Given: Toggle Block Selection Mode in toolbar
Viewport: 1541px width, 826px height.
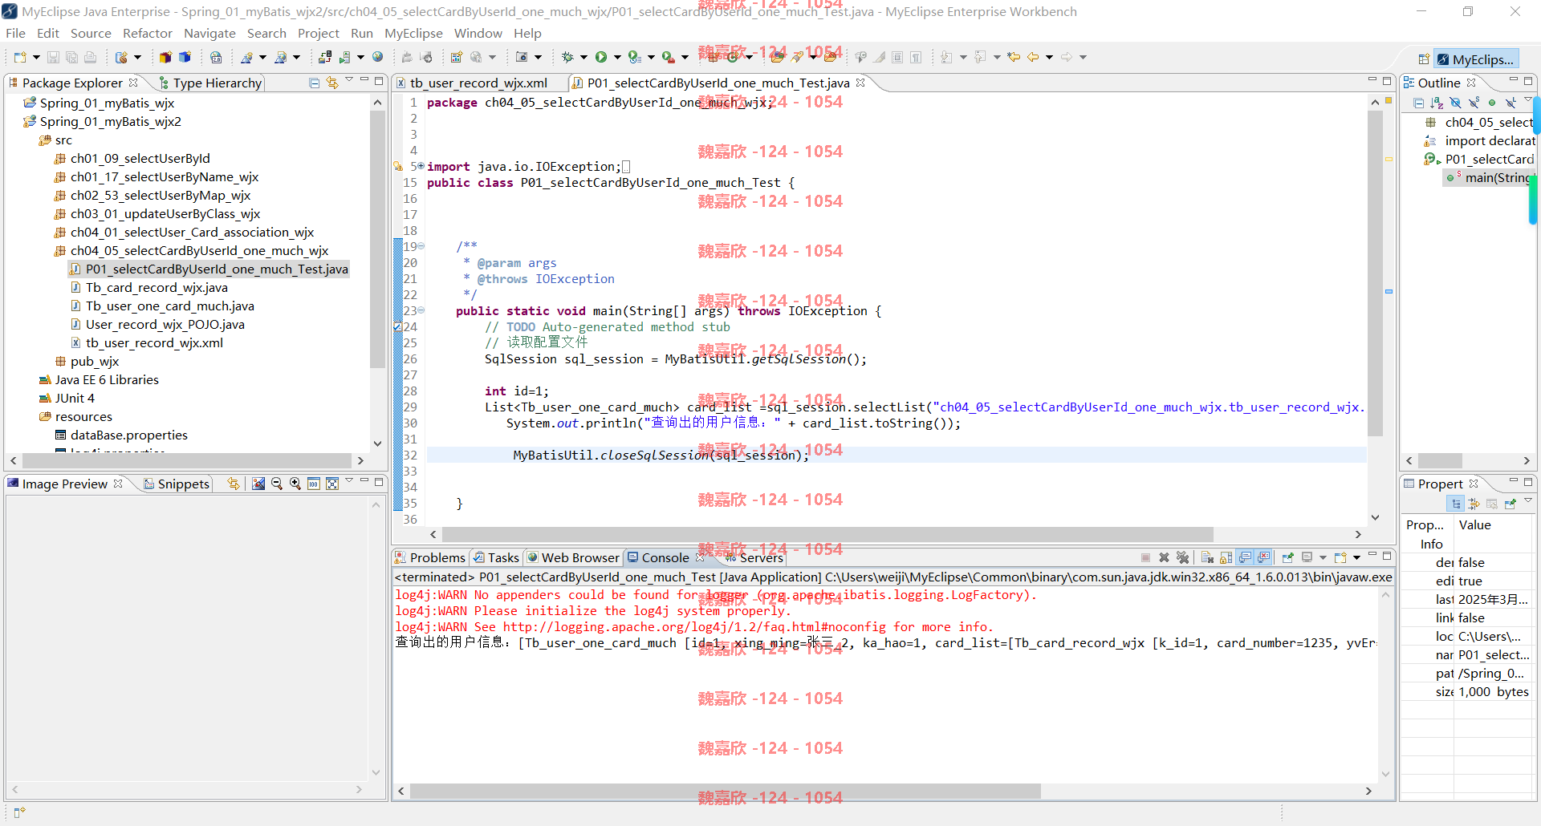Looking at the screenshot, I should point(897,57).
